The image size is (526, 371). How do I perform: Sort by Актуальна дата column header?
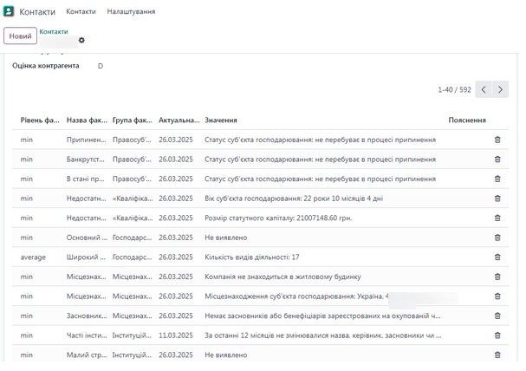pyautogui.click(x=178, y=120)
